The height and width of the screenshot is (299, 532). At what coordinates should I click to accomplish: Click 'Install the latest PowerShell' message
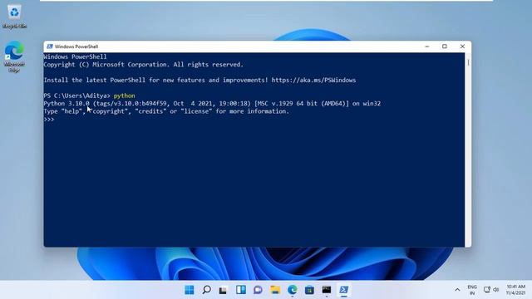pos(199,80)
